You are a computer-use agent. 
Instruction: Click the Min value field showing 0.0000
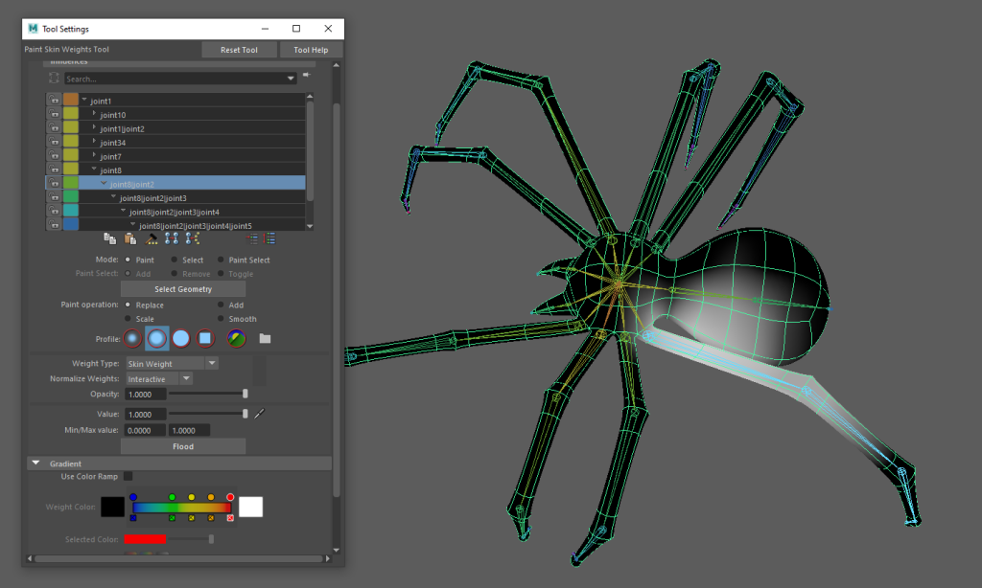[x=146, y=430]
